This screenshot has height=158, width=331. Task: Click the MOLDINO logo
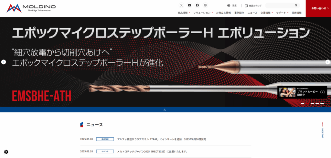pos(31,8)
